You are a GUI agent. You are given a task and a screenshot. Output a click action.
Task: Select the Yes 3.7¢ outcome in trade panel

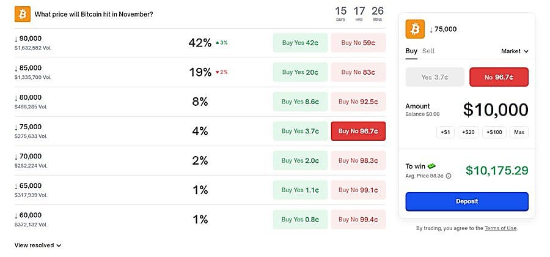[435, 77]
